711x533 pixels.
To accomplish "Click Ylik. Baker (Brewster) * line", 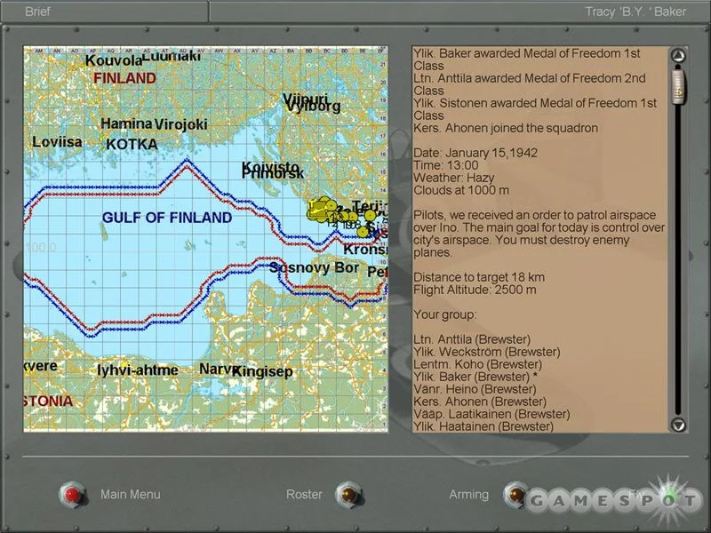I will (x=475, y=377).
